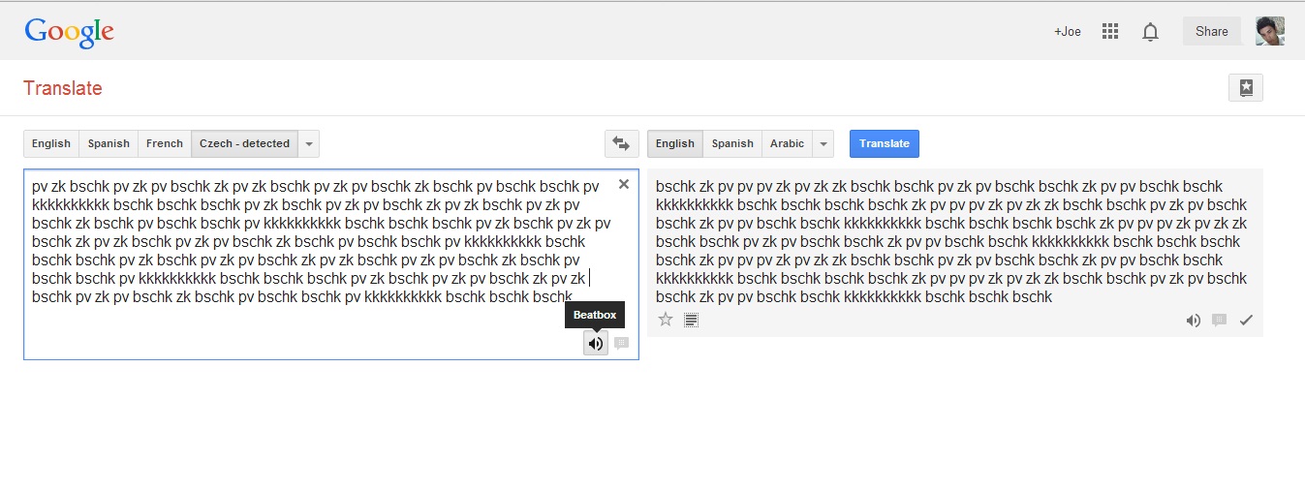This screenshot has height=490, width=1305.
Task: Click the Share button
Action: (1212, 31)
